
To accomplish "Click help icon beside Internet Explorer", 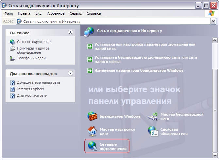I will tap(12, 89).
